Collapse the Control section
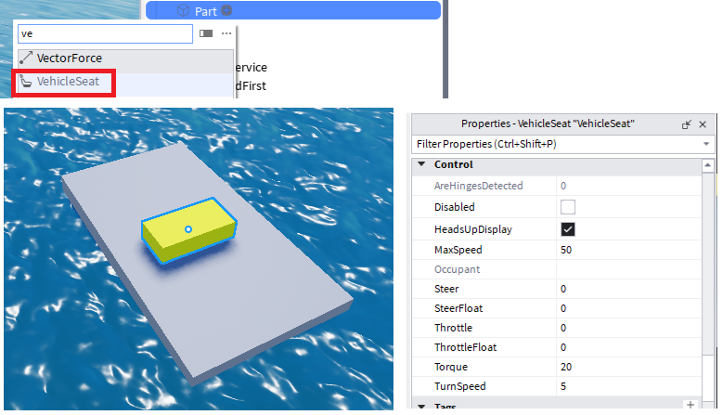Viewport: 722px width, 415px height. point(422,164)
